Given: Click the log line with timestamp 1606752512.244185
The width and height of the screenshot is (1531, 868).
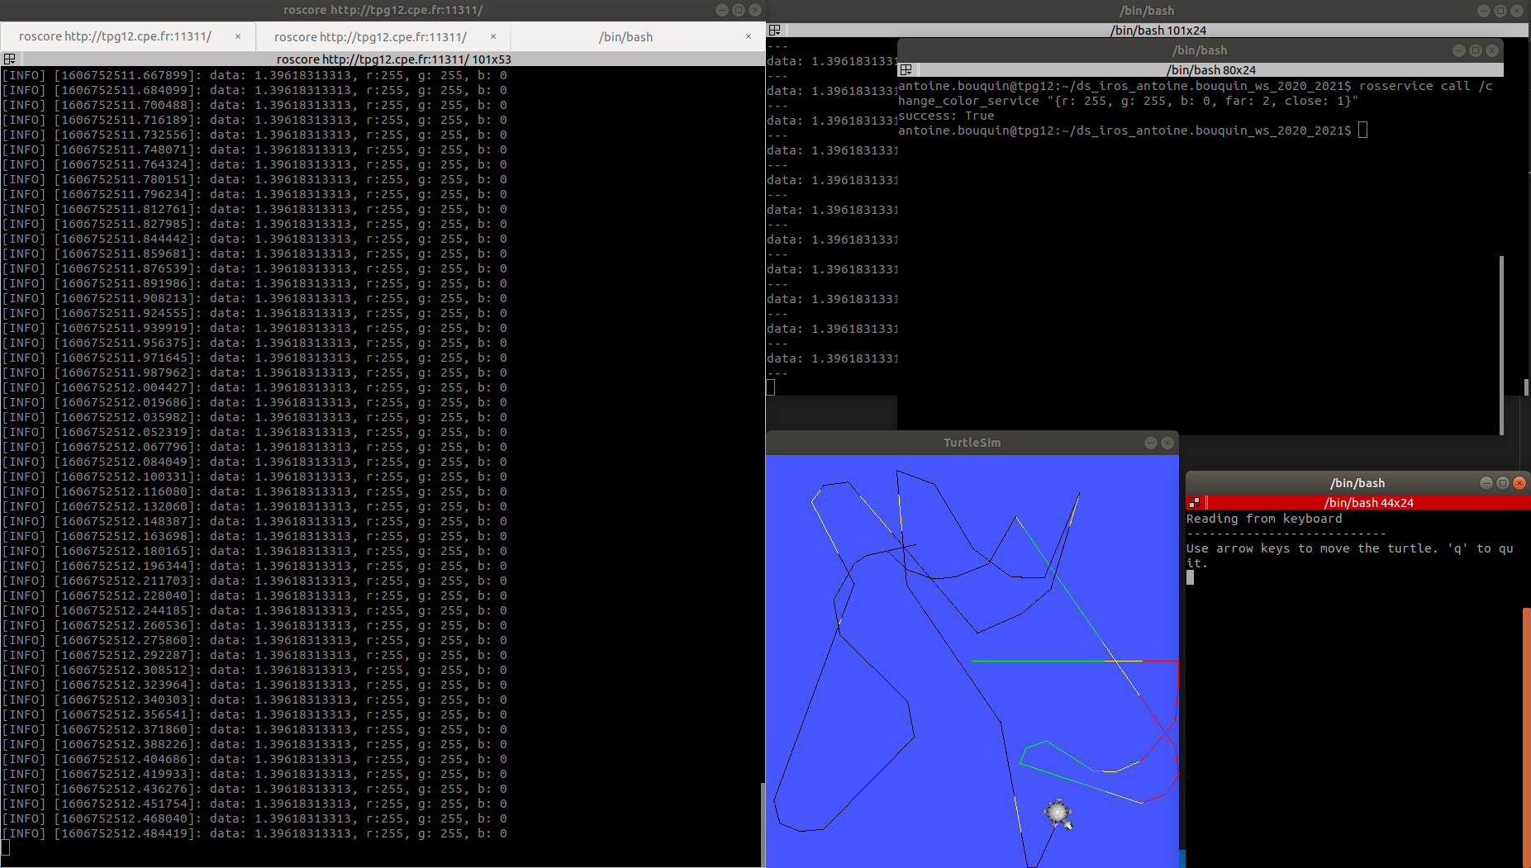Looking at the screenshot, I should tap(254, 610).
